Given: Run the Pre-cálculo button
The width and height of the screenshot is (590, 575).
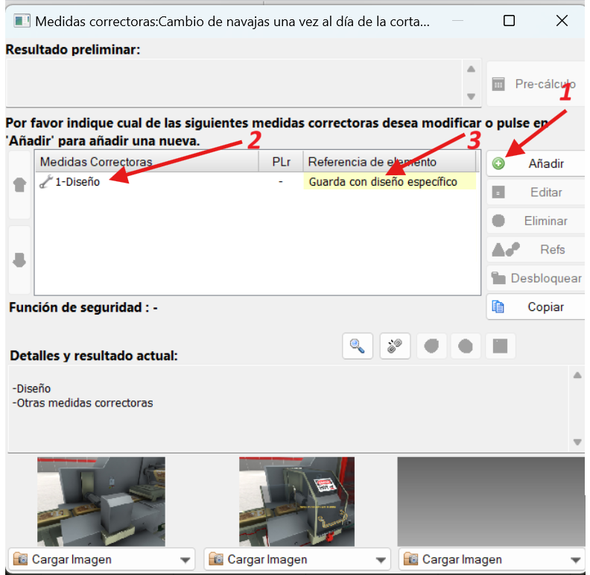Looking at the screenshot, I should 536,84.
